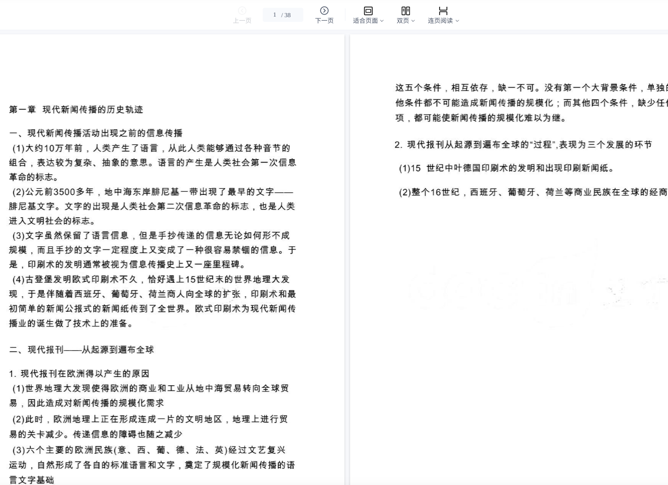
Task: Select the 连页阅读 mode label
Action: 440,21
